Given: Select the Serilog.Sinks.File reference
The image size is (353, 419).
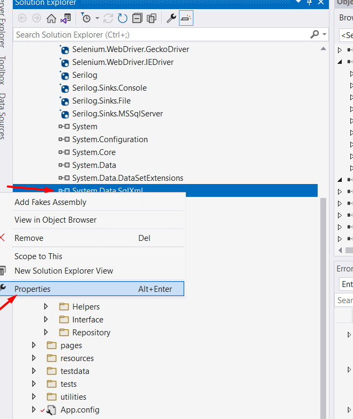Looking at the screenshot, I should pos(101,101).
